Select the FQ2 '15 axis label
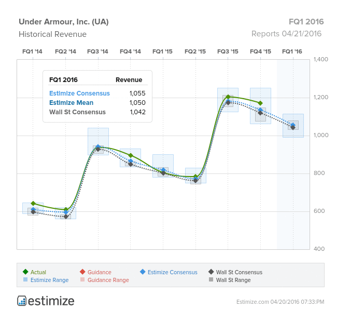The image size is (350, 322). coord(195,51)
